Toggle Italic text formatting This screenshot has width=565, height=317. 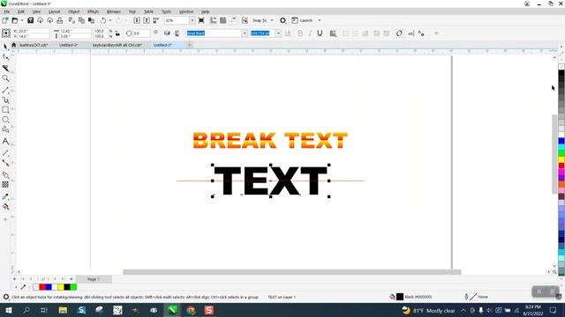[310, 33]
